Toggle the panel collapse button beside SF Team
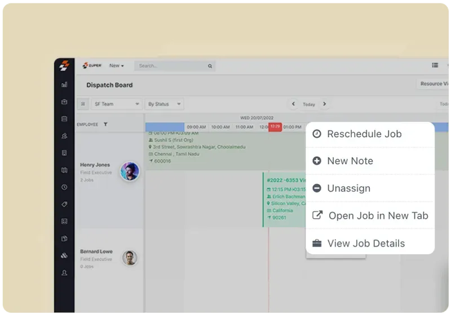Screen dimensions: 451x315 coord(82,104)
